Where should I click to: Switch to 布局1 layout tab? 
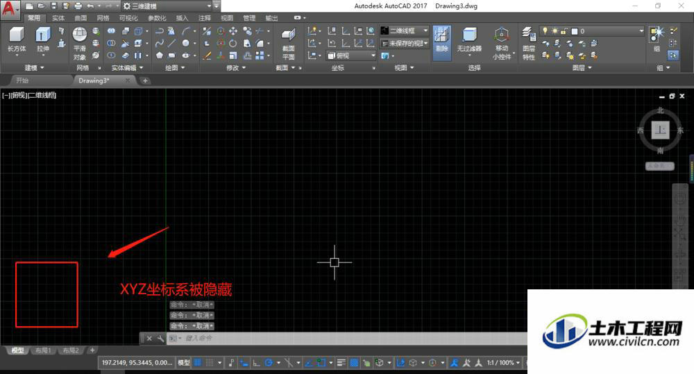pyautogui.click(x=43, y=350)
